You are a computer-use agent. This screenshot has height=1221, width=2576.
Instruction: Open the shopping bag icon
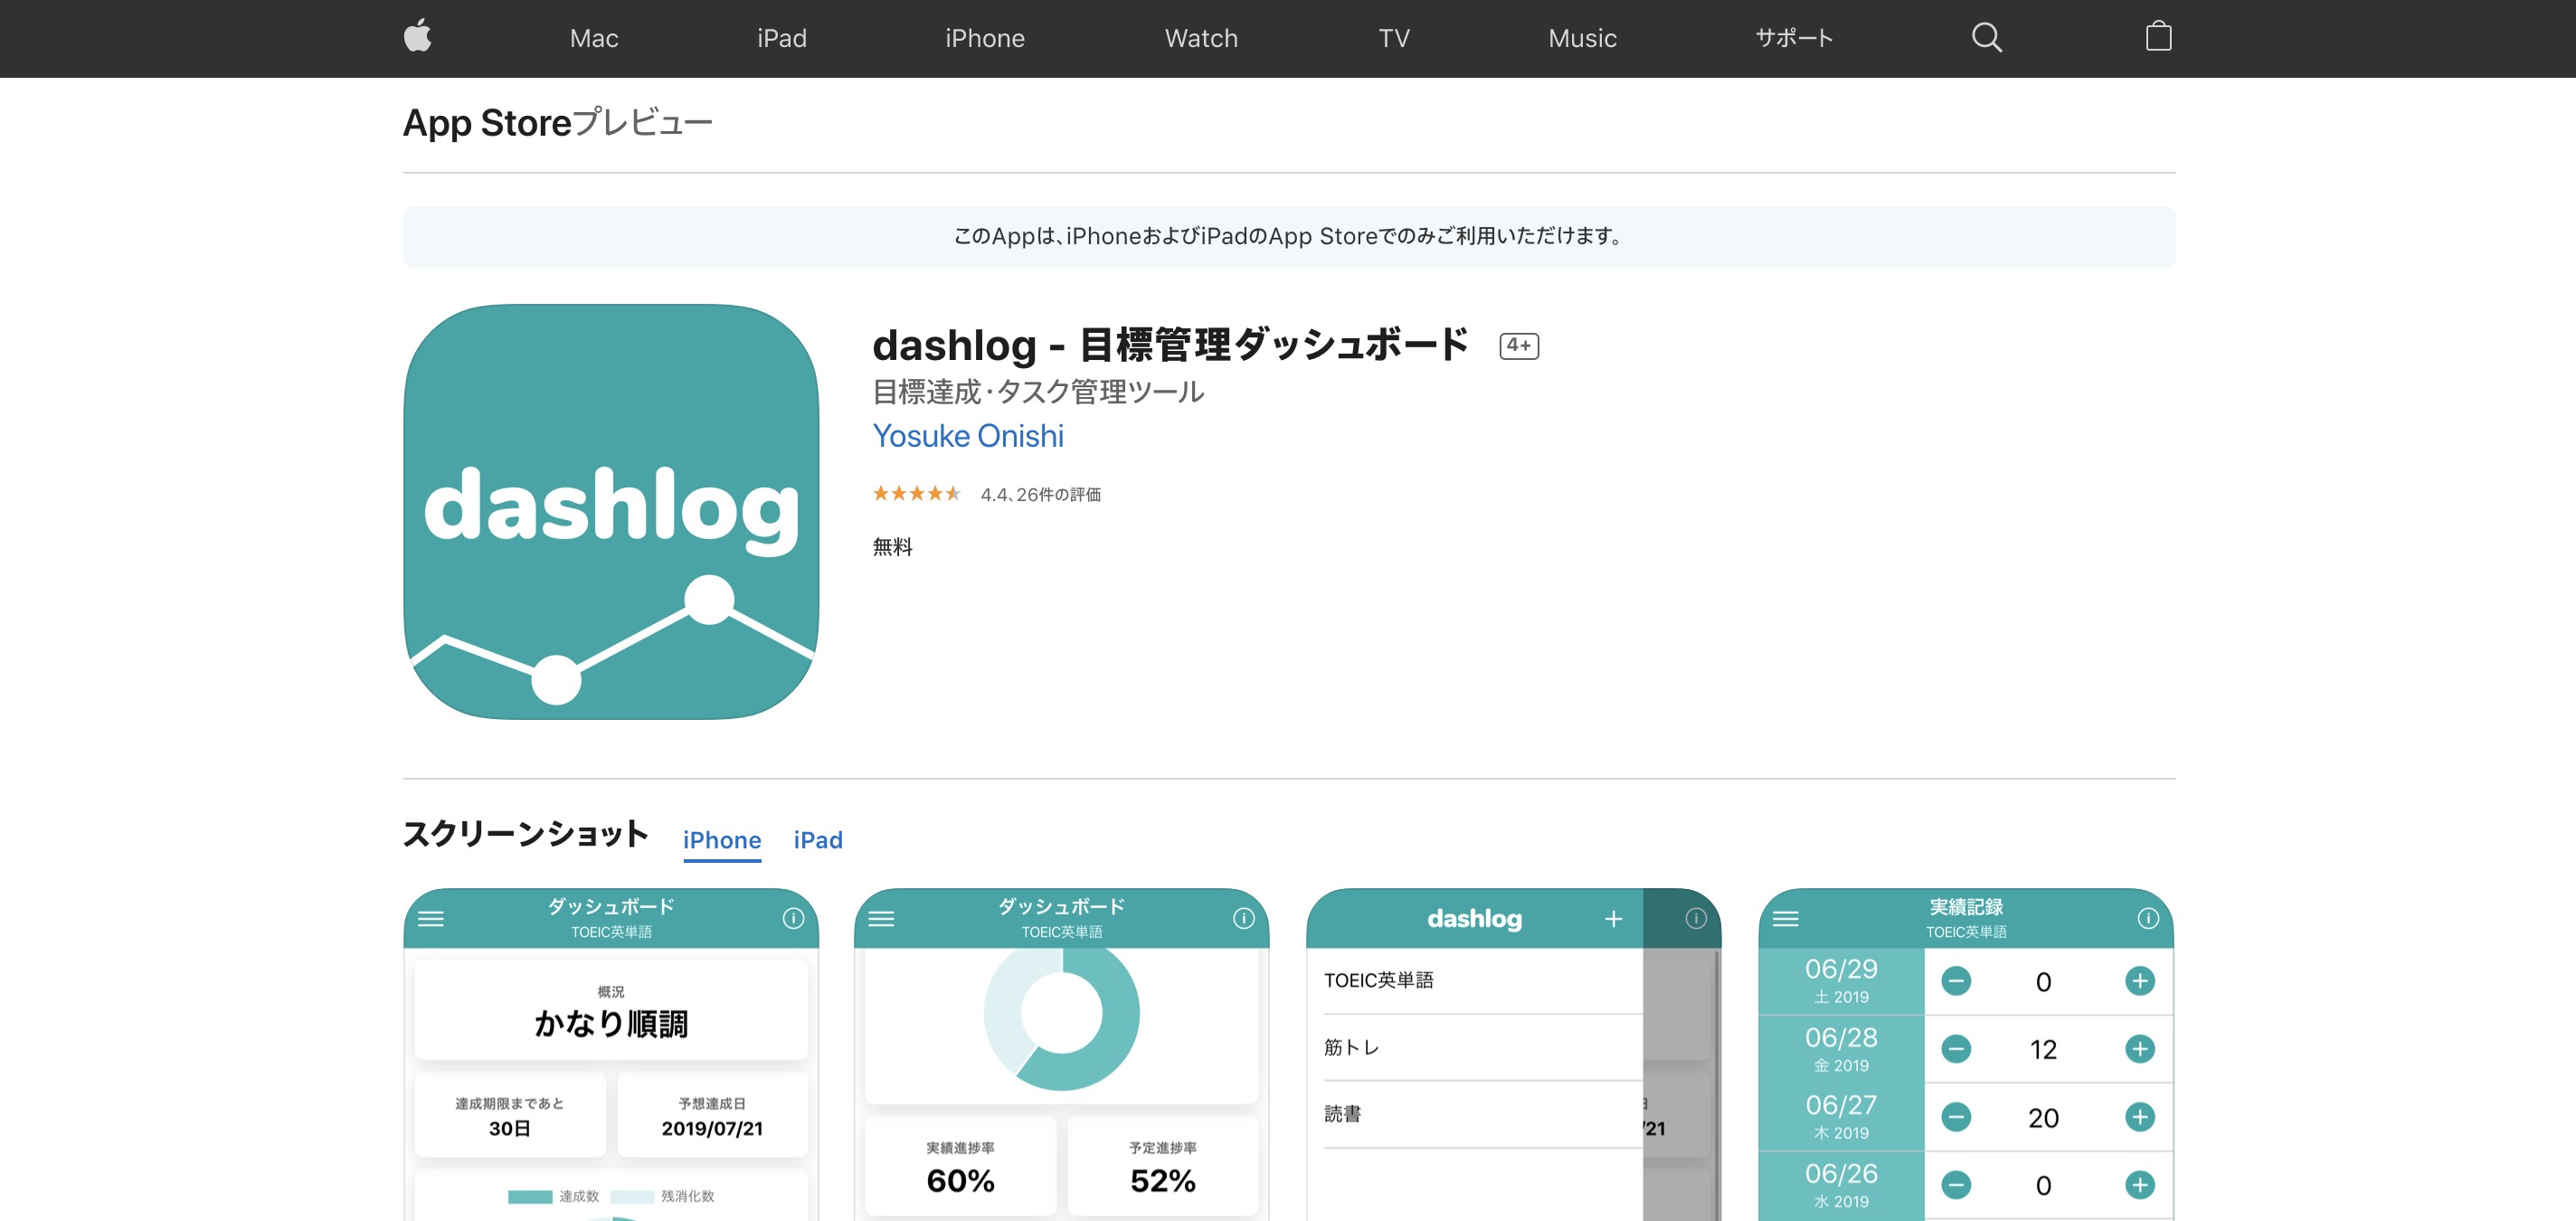(x=2158, y=37)
